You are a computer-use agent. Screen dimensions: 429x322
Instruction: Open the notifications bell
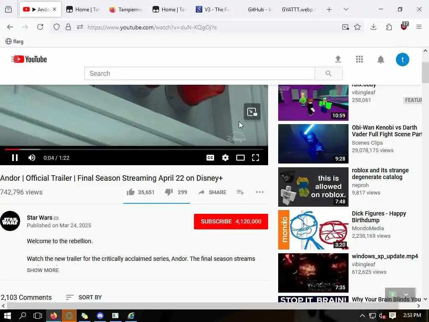[380, 60]
